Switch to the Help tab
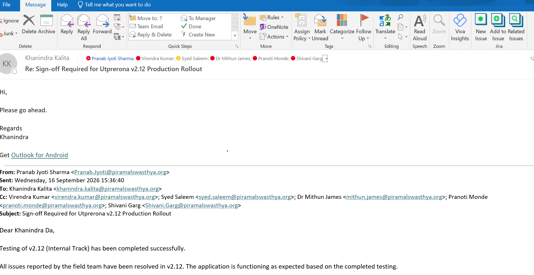Screen dimensions: 534x275 (x=62, y=5)
